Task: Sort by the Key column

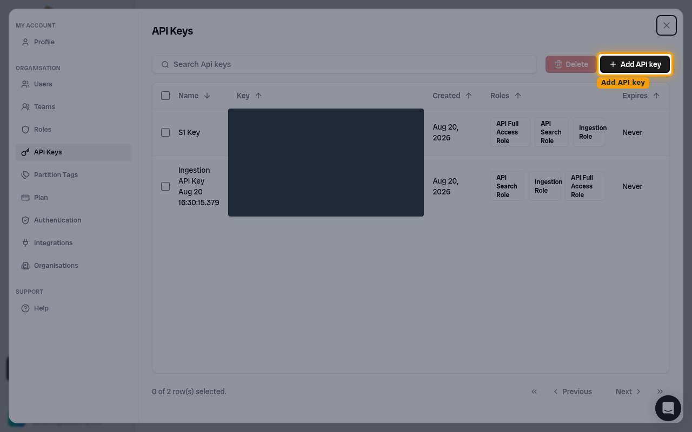Action: click(x=249, y=96)
